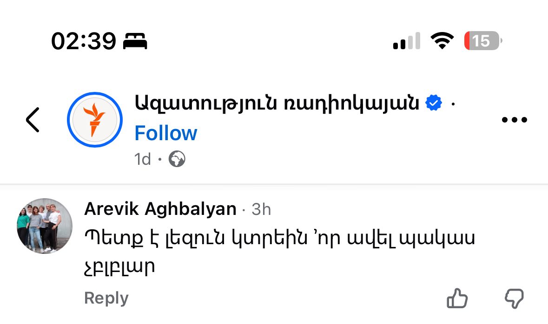Click the comment's 3h timestamp
Image resolution: width=548 pixels, height=324 pixels.
click(261, 210)
